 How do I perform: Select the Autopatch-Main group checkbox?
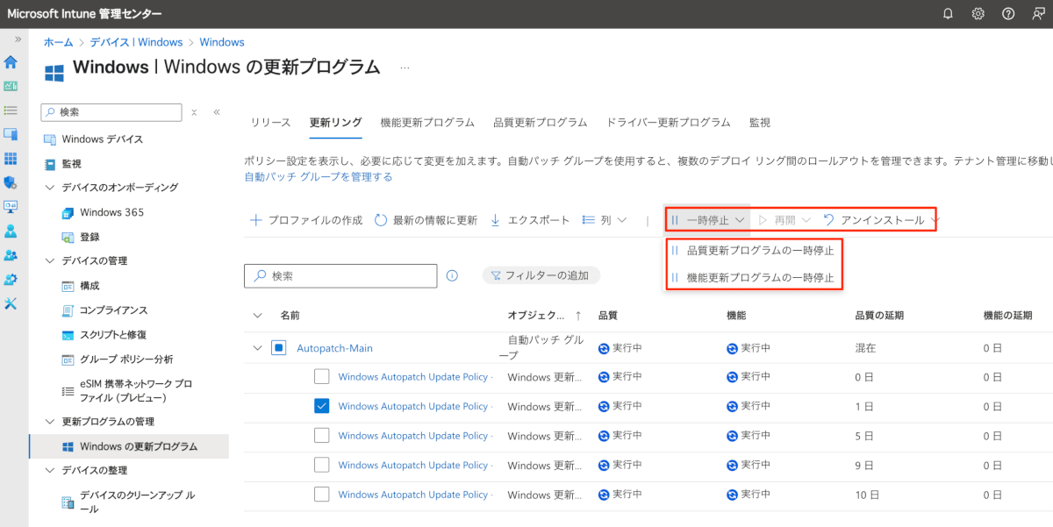coord(278,348)
